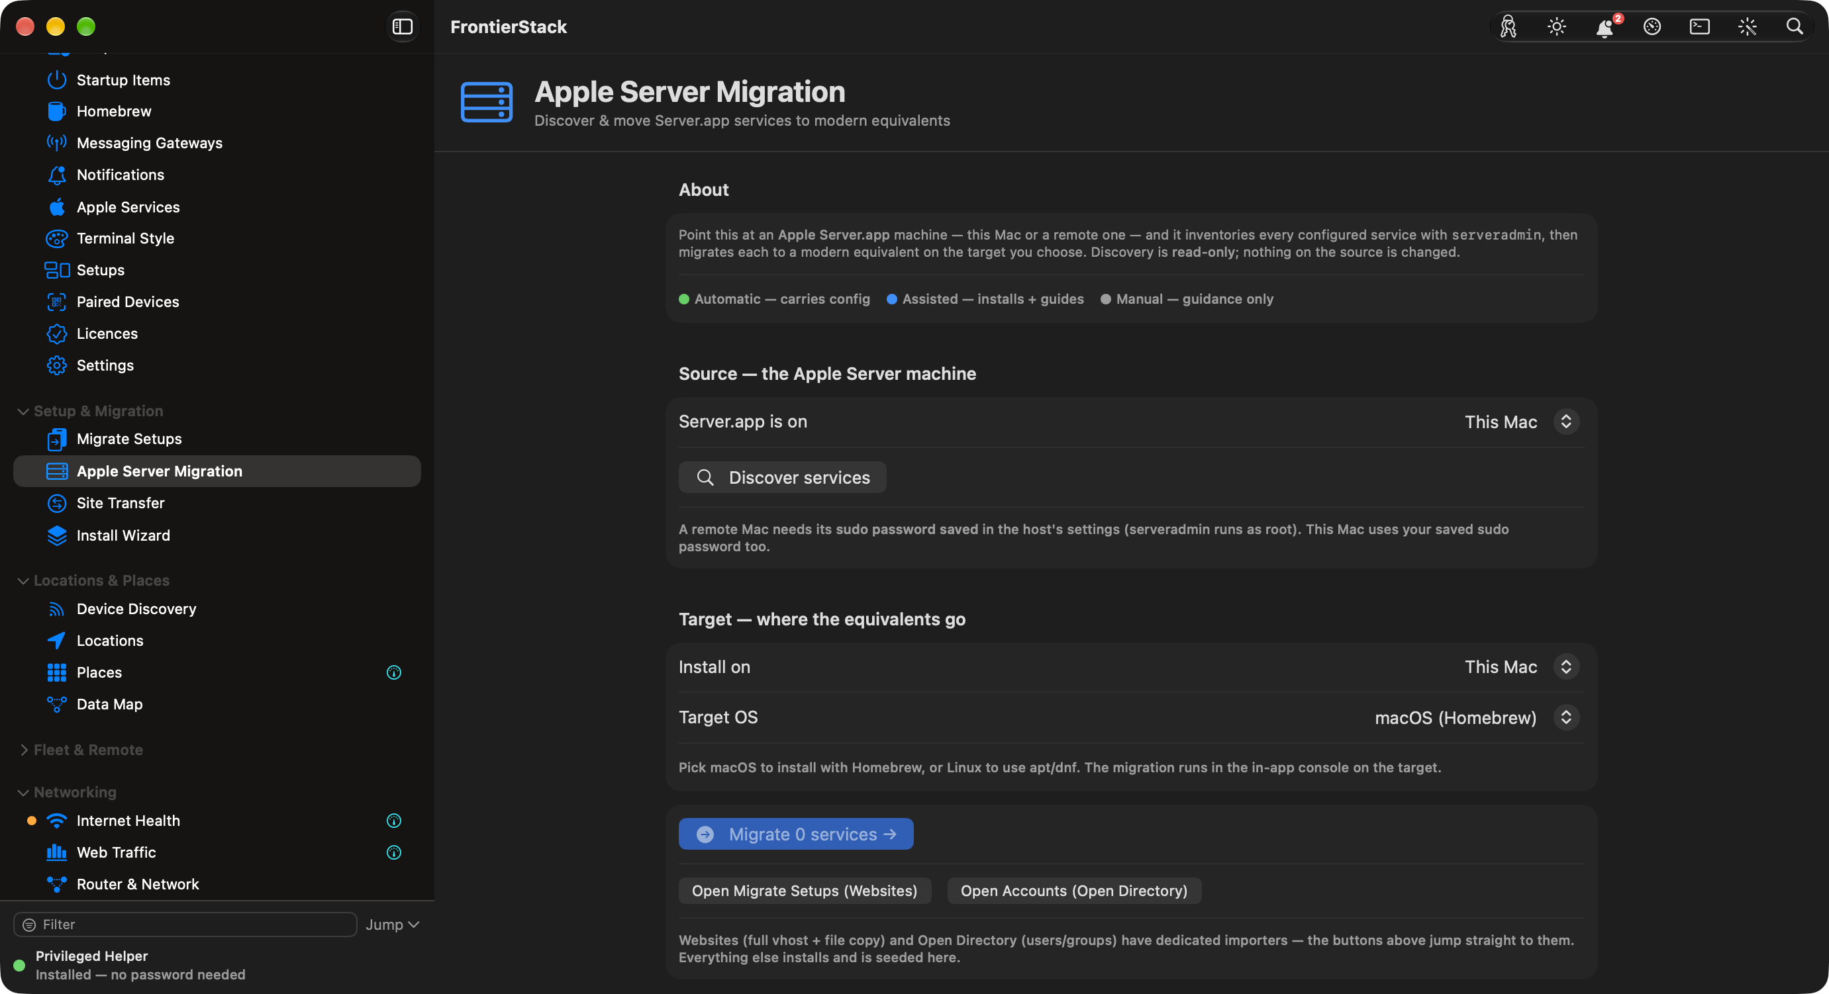The image size is (1829, 994).
Task: Open Data Map
Action: coord(217,704)
